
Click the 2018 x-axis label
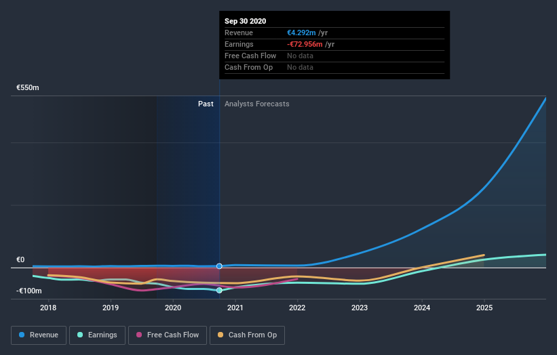[x=48, y=308]
